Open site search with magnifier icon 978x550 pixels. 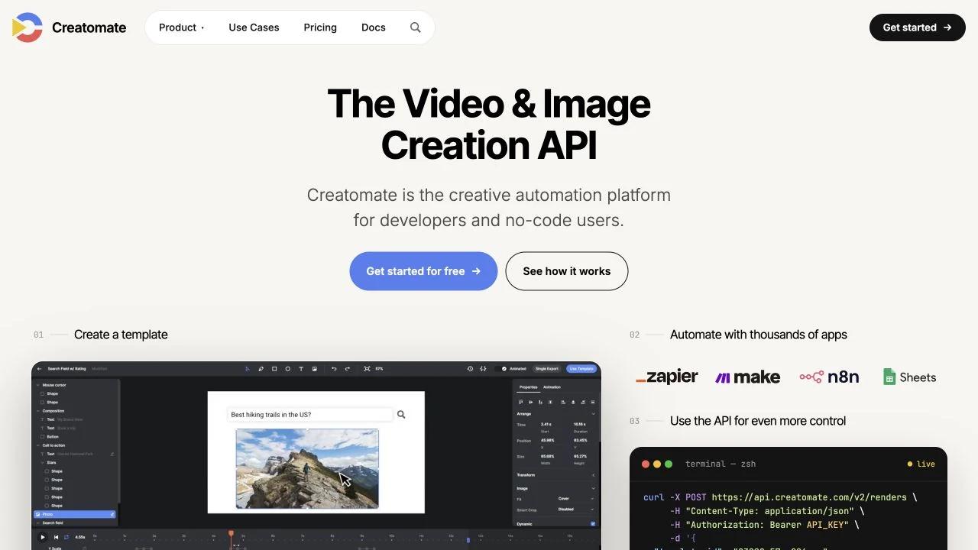pos(416,27)
